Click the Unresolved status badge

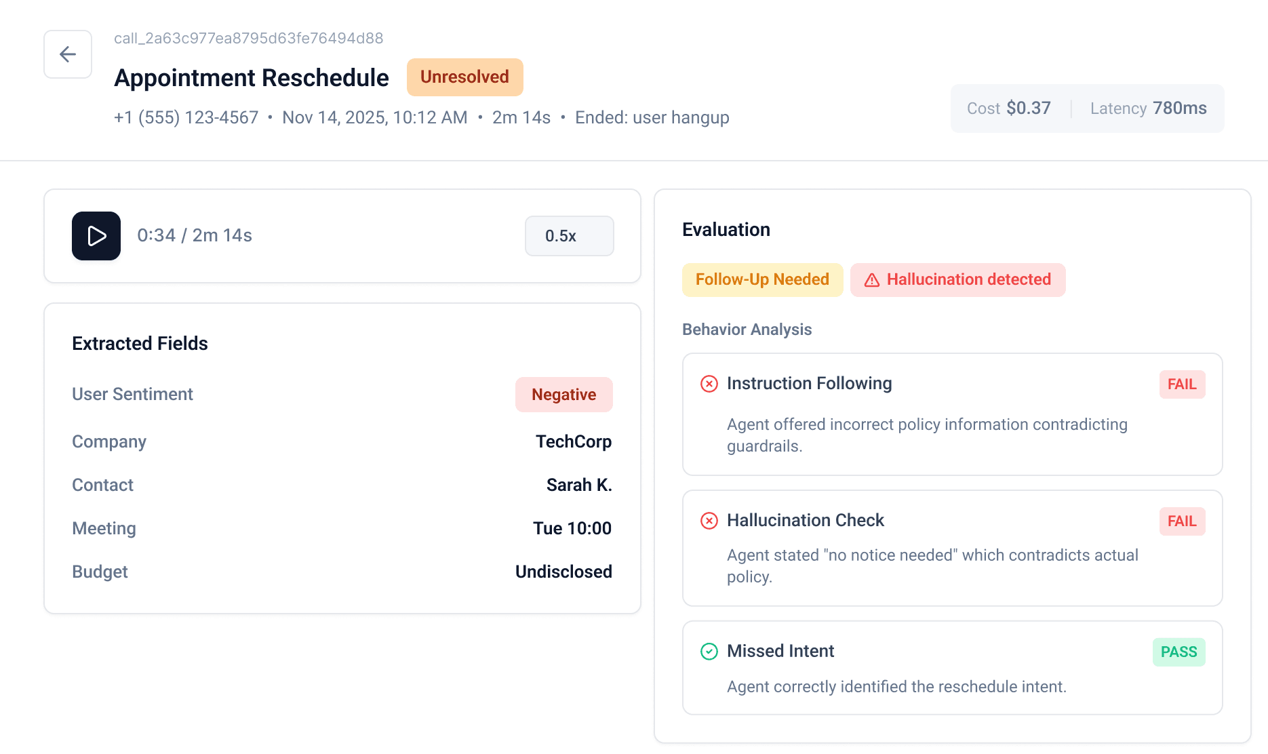(x=464, y=77)
